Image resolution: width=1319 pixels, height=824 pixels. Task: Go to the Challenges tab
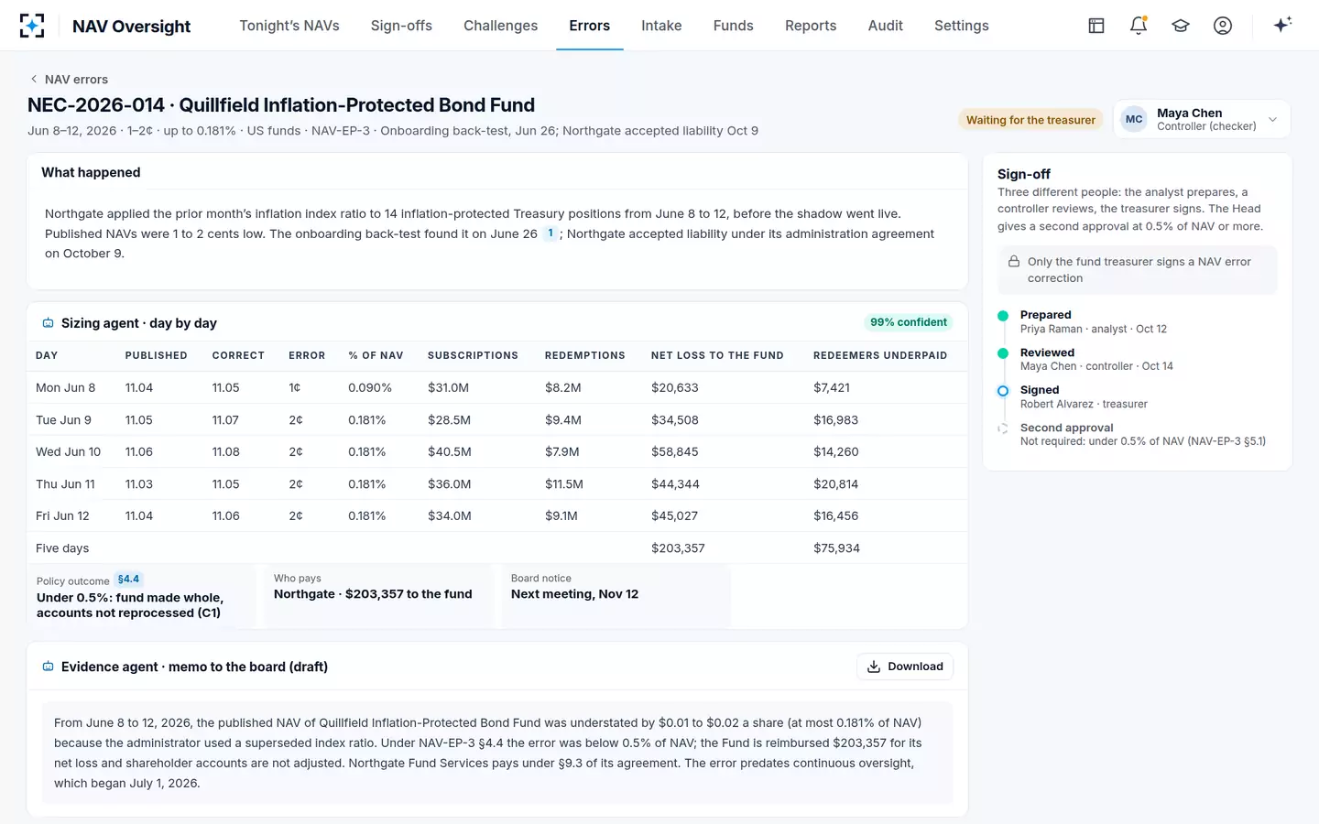pyautogui.click(x=500, y=26)
